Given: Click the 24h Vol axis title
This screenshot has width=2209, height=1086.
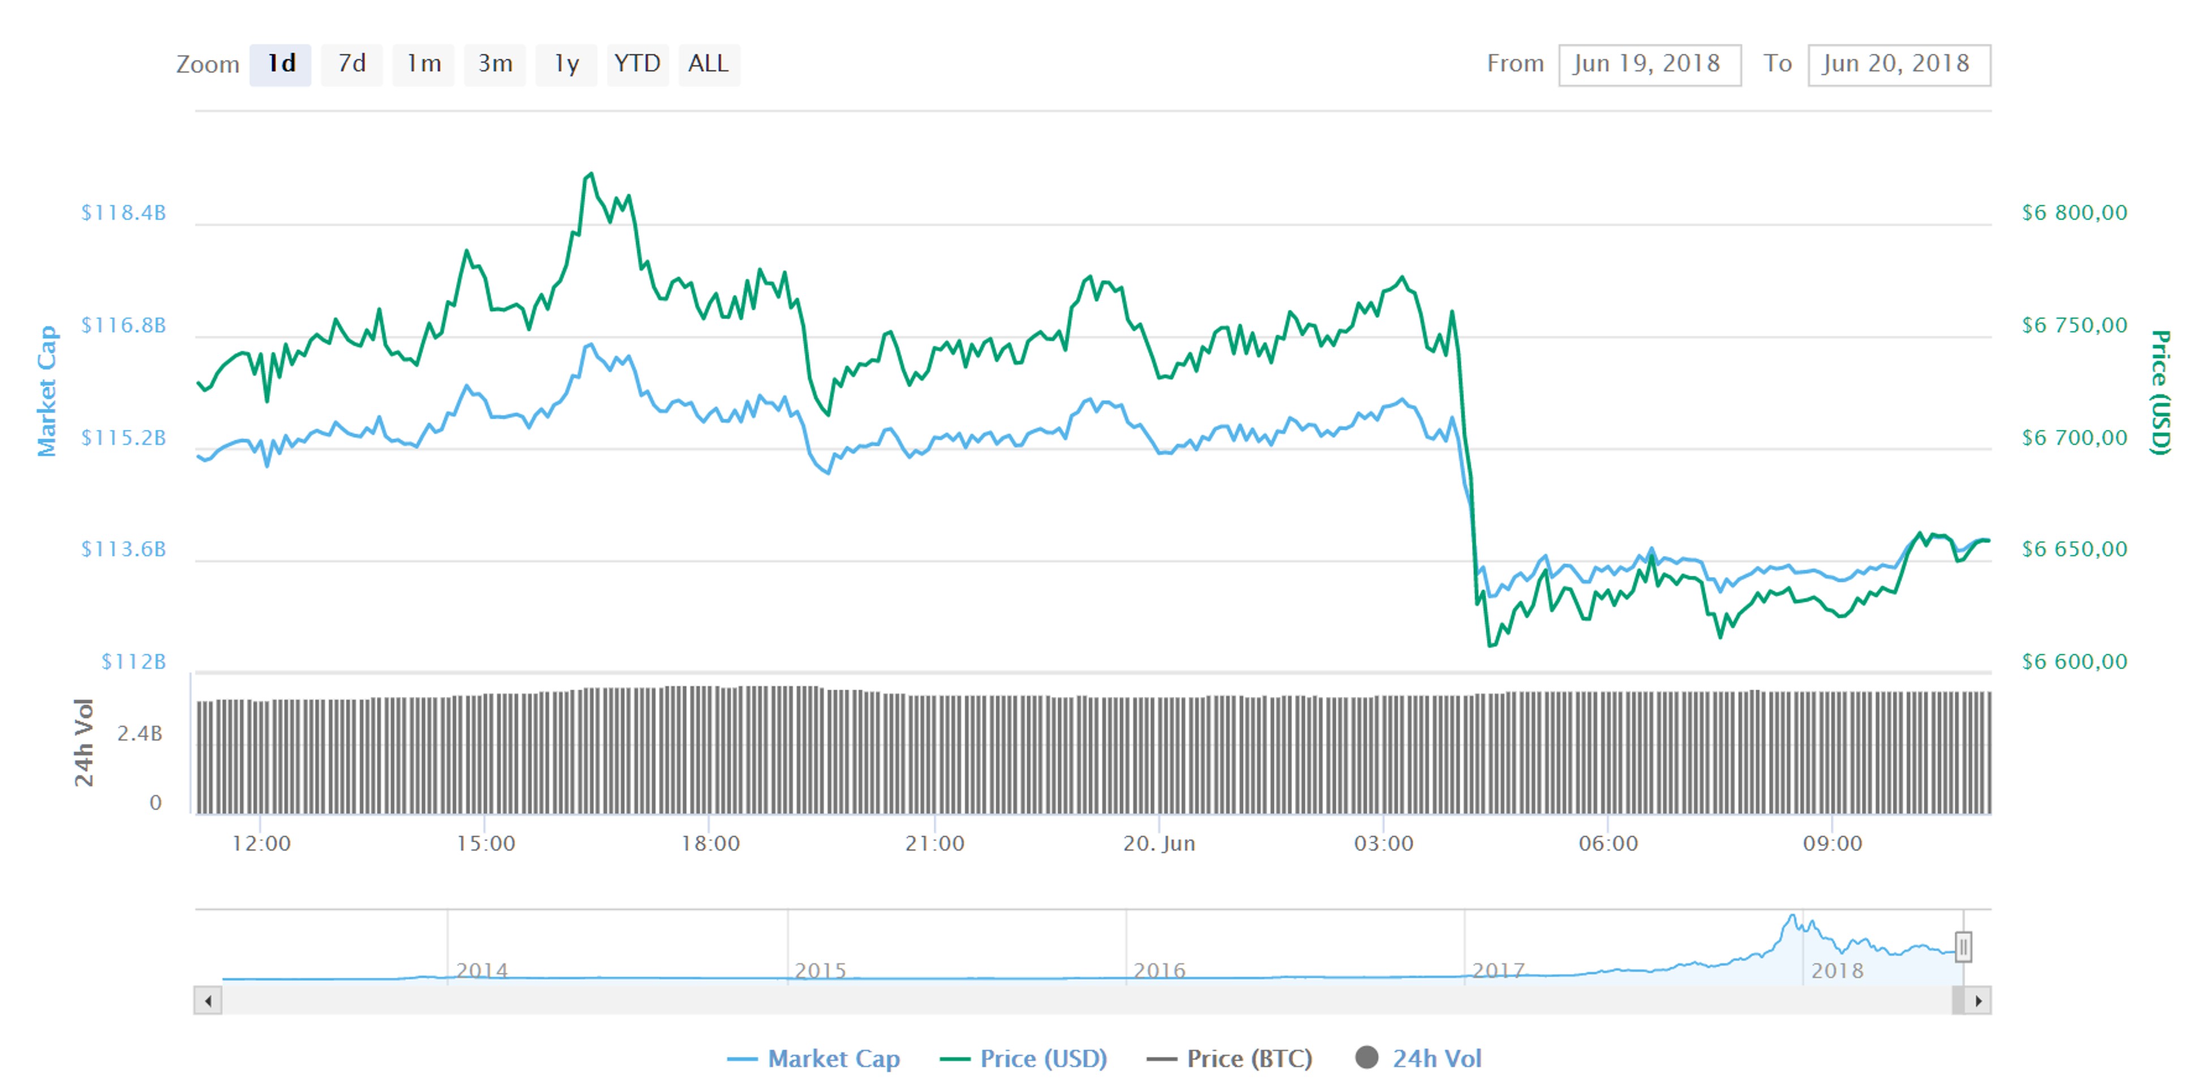Looking at the screenshot, I should pyautogui.click(x=83, y=742).
